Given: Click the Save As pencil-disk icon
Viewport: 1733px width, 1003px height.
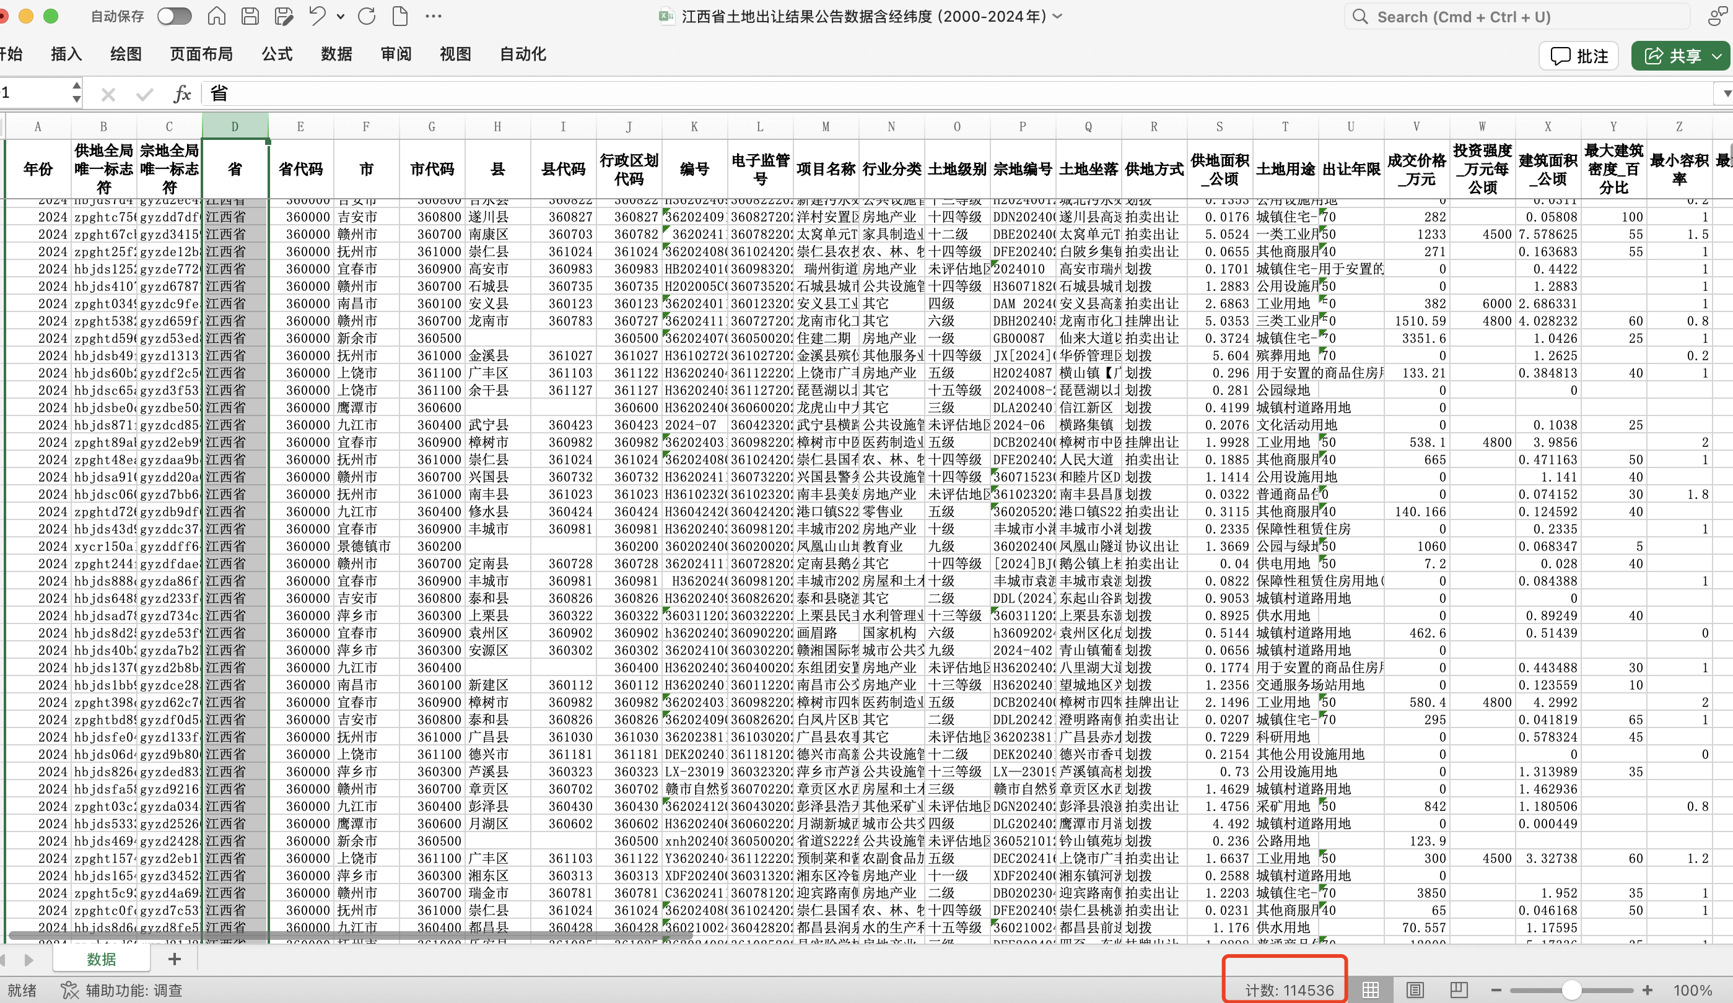Looking at the screenshot, I should click(x=283, y=17).
